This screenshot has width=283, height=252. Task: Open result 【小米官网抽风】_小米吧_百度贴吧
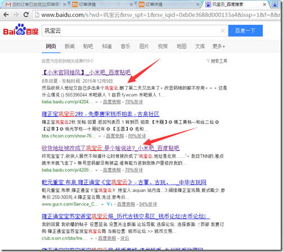pyautogui.click(x=86, y=72)
